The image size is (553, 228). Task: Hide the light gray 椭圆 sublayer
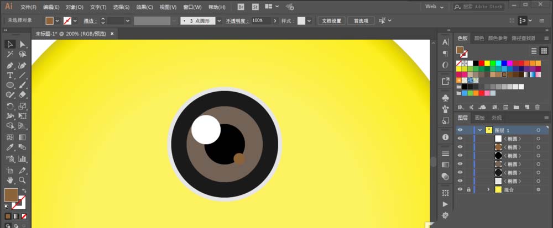coord(460,181)
